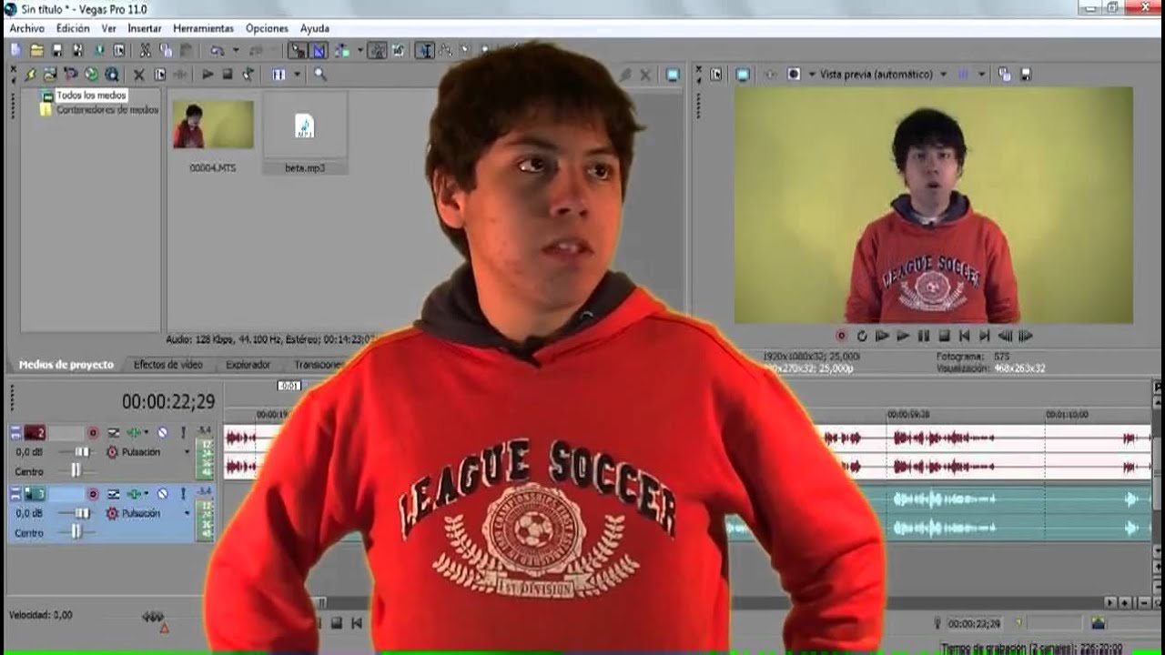Image resolution: width=1165 pixels, height=655 pixels.
Task: Select the 00004.MTS video thumbnail
Action: point(213,125)
